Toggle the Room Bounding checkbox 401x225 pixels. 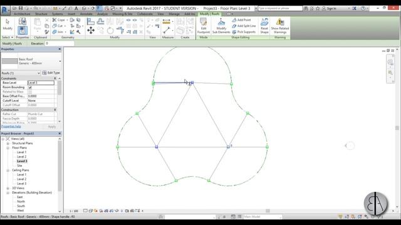pyautogui.click(x=30, y=87)
